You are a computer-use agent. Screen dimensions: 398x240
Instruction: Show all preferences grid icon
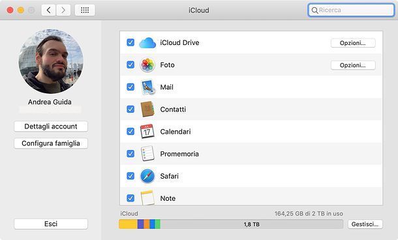click(85, 10)
